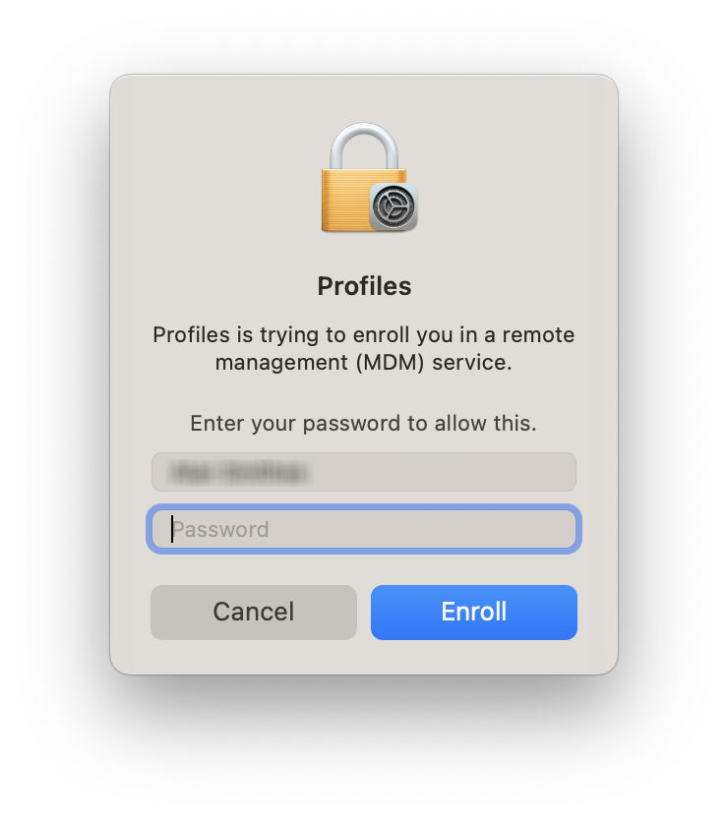Click the account name field above Password
The width and height of the screenshot is (728, 820).
364,472
